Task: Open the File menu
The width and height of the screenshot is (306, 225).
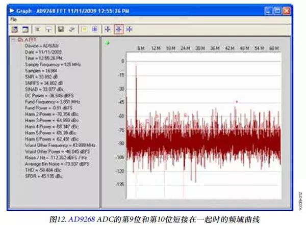Action: coord(13,19)
